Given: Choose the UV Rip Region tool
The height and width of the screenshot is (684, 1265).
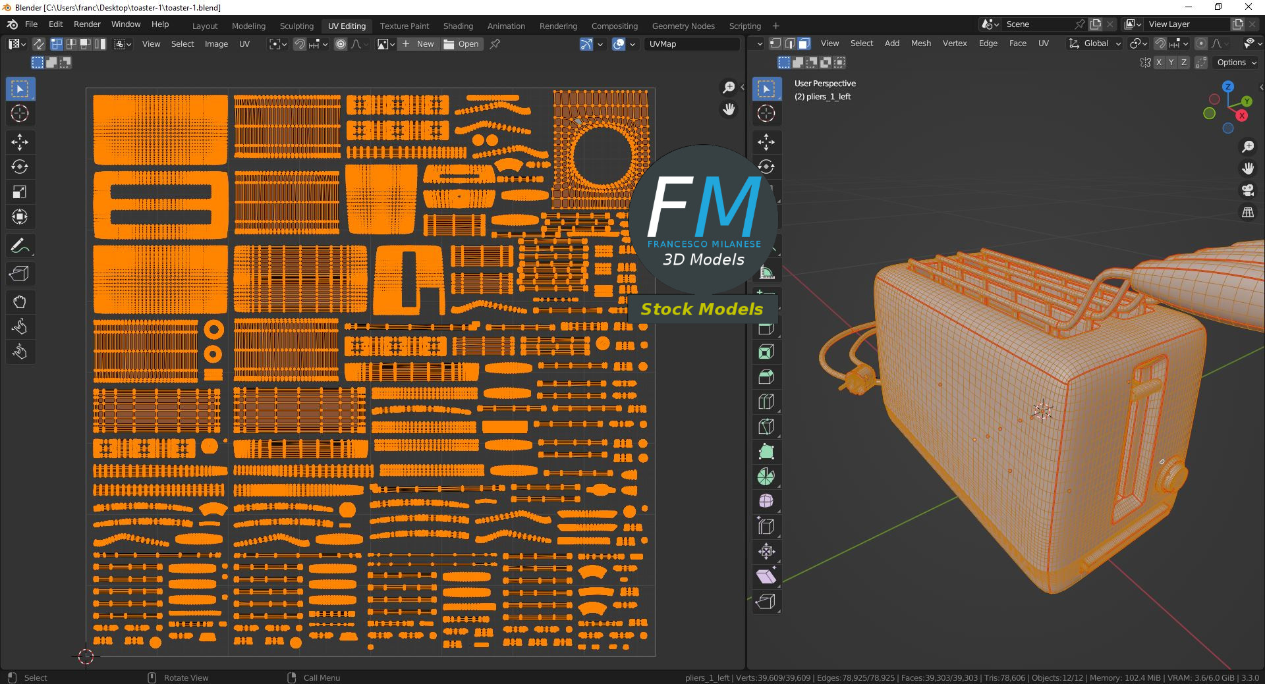Looking at the screenshot, I should [20, 274].
